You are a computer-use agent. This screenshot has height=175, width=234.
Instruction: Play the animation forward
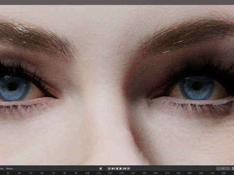coord(121,169)
